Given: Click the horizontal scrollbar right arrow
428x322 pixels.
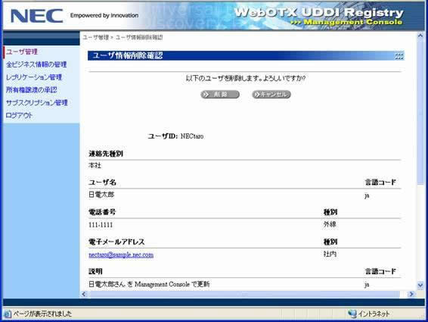Looking at the screenshot, I should [x=411, y=294].
